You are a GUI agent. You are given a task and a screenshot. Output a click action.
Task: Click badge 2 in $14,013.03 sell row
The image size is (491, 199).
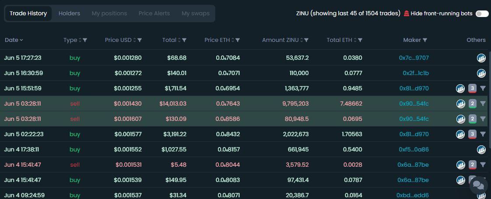click(x=473, y=103)
